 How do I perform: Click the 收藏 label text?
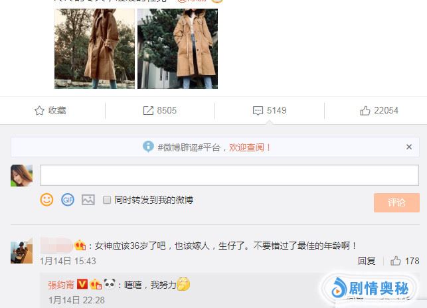(x=57, y=111)
